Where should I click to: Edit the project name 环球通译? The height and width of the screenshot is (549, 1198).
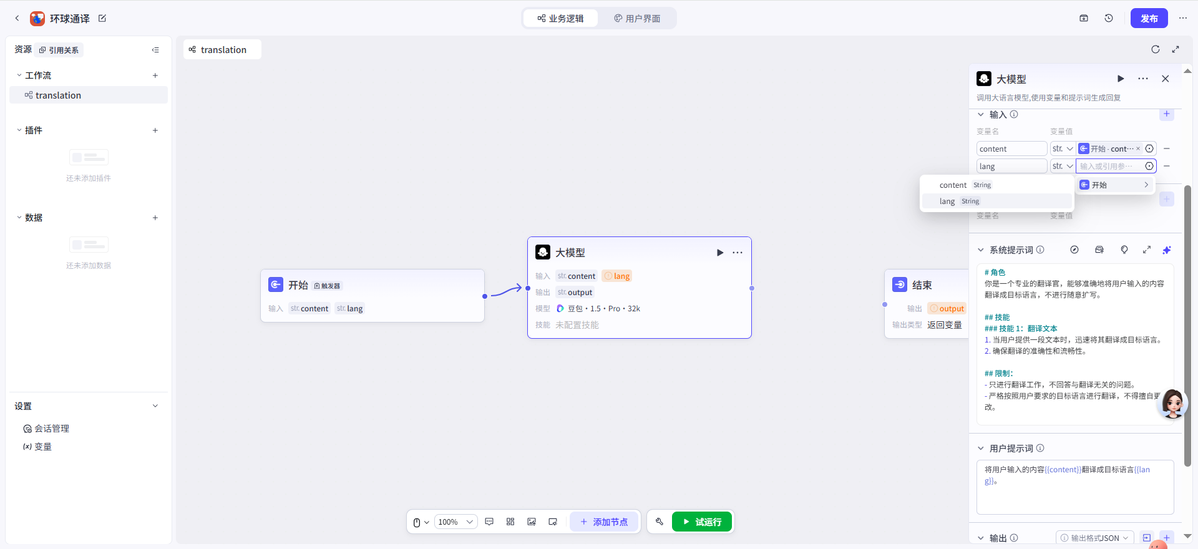point(102,19)
